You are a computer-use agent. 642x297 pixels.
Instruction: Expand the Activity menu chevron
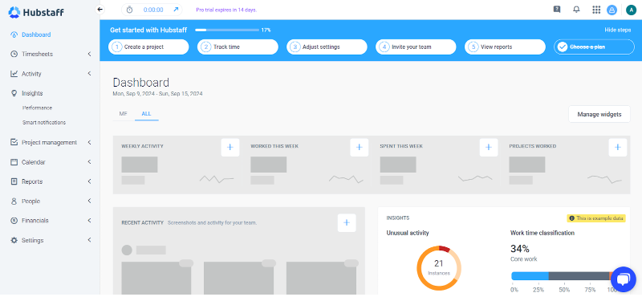pos(89,74)
